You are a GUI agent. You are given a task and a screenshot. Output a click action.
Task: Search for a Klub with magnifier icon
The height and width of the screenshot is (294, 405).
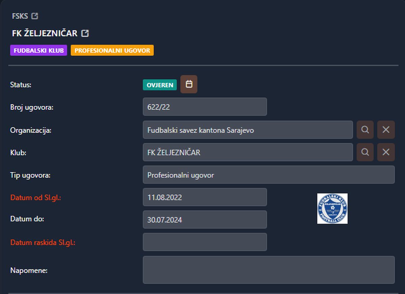(365, 152)
